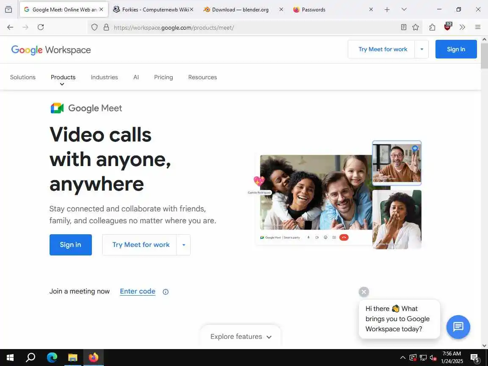This screenshot has height=366, width=488.
Task: Go back with the browser back arrow
Action: point(10,28)
